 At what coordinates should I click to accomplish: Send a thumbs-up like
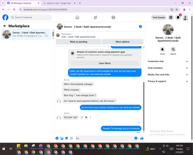click(x=142, y=138)
